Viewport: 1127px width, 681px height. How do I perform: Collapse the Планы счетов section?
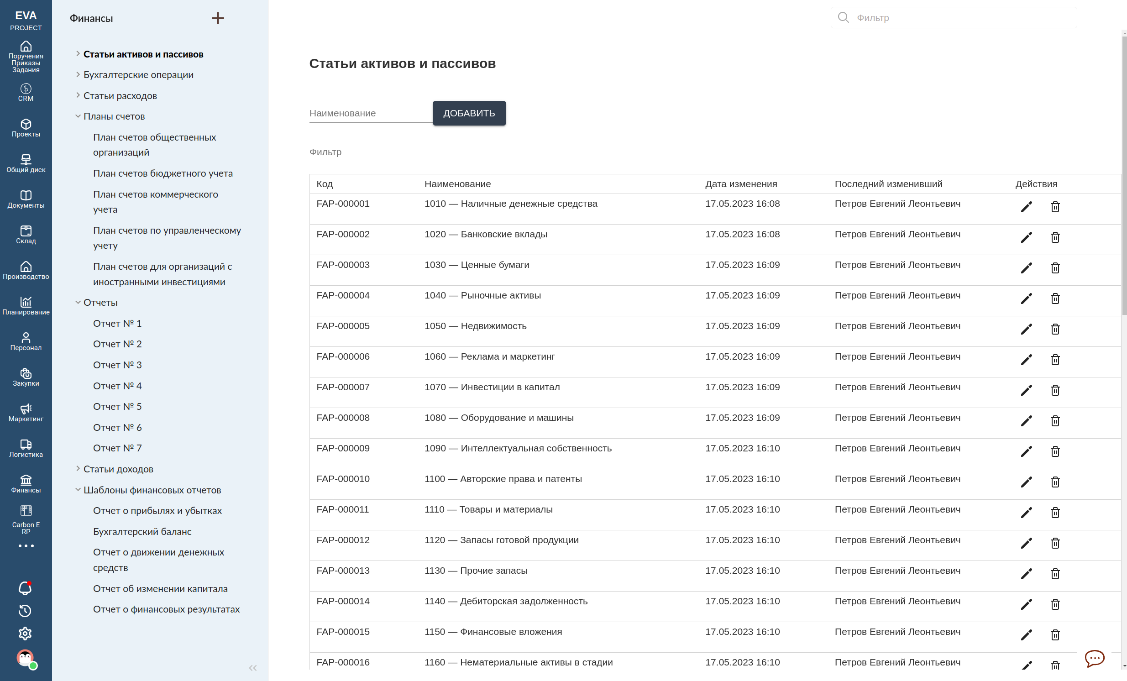point(78,116)
